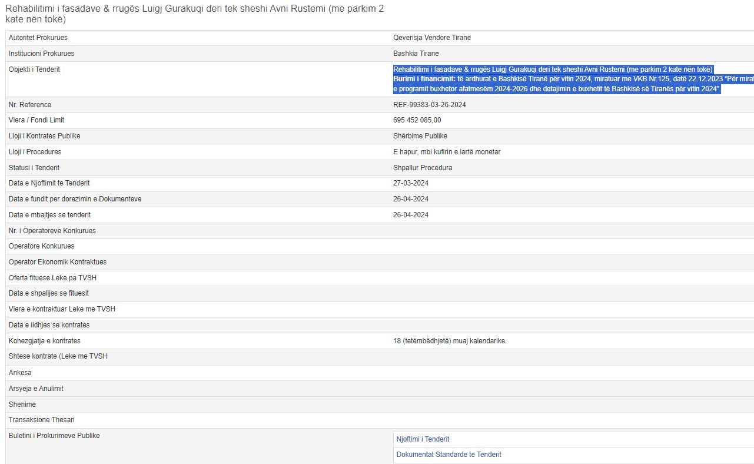Open the Njoftimi i Tenderit link
Image resolution: width=754 pixels, height=464 pixels.
pyautogui.click(x=423, y=439)
